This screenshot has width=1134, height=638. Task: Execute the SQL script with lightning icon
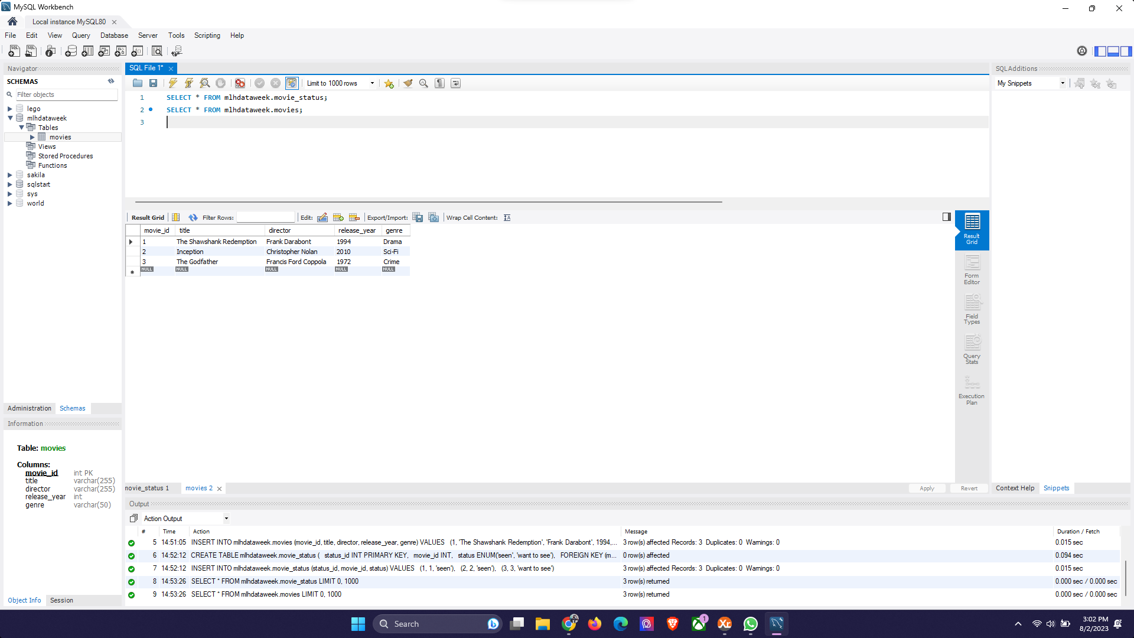click(x=172, y=83)
